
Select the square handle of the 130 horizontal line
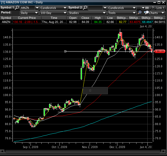coord(65,51)
